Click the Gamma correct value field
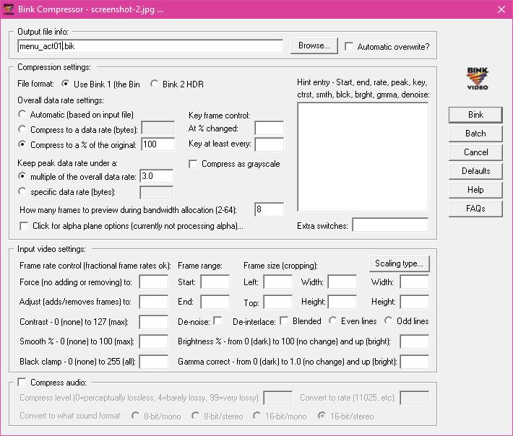 tap(415, 362)
